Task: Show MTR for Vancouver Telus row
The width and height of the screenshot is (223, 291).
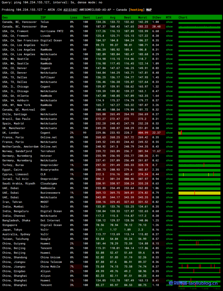Action: point(169,22)
